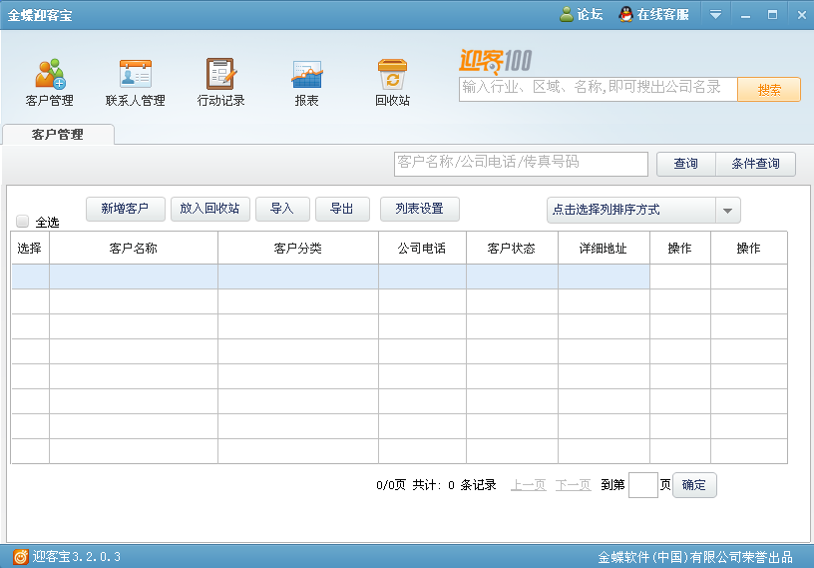
Task: Open the 回收站 recycle bin icon
Action: [x=392, y=74]
